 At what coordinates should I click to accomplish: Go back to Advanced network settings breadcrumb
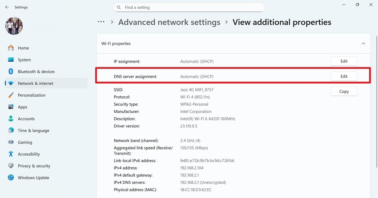[169, 22]
